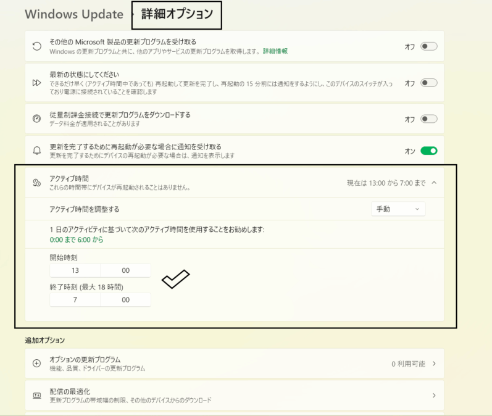Toggle その他の Microsoft 製品の更新プログラム switch
This screenshot has height=416, width=492.
click(429, 46)
